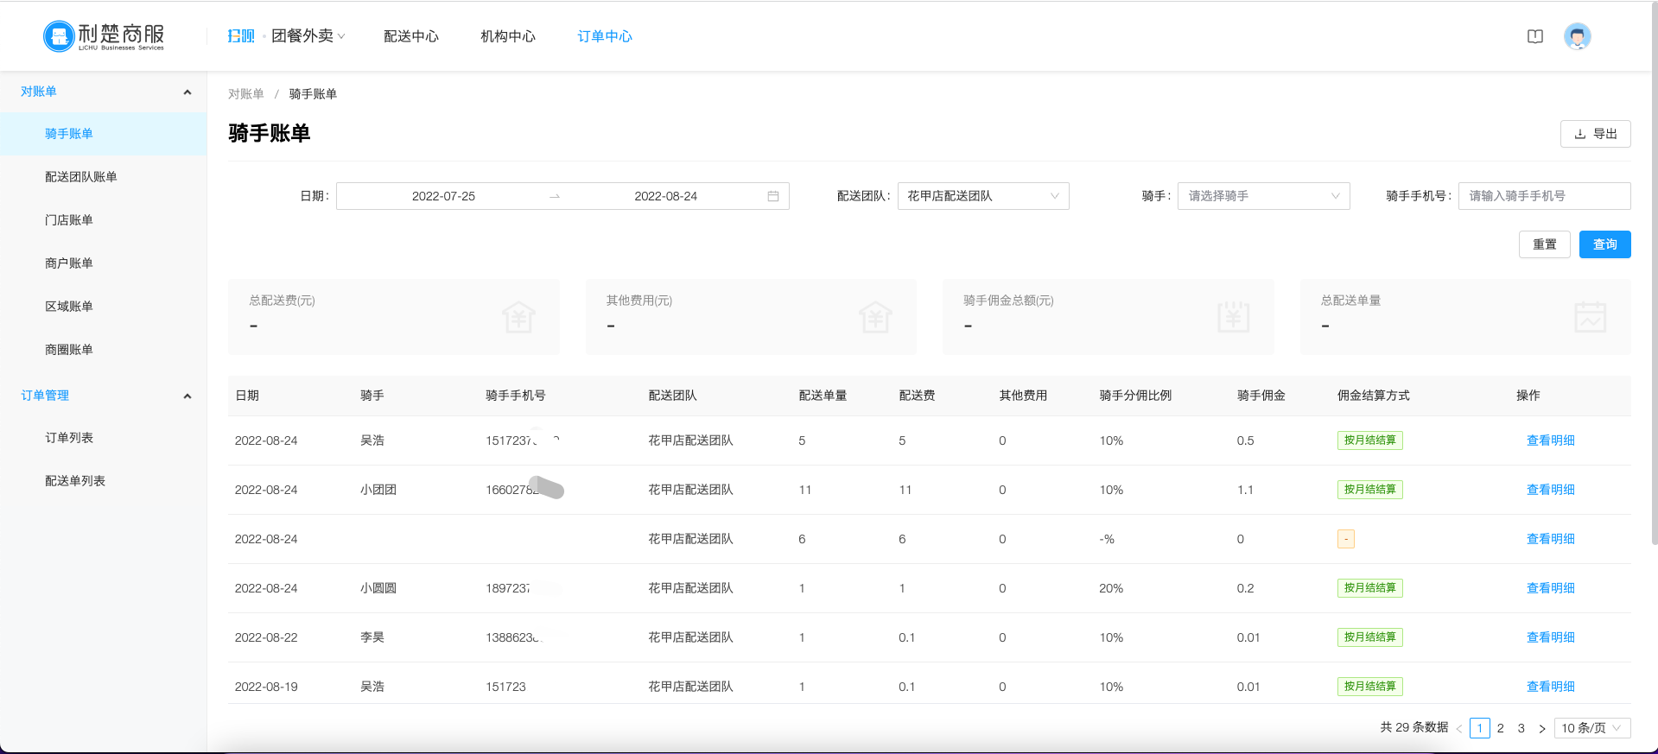The width and height of the screenshot is (1658, 754).
Task: Click the previous page arrow in pagination
Action: (1459, 728)
